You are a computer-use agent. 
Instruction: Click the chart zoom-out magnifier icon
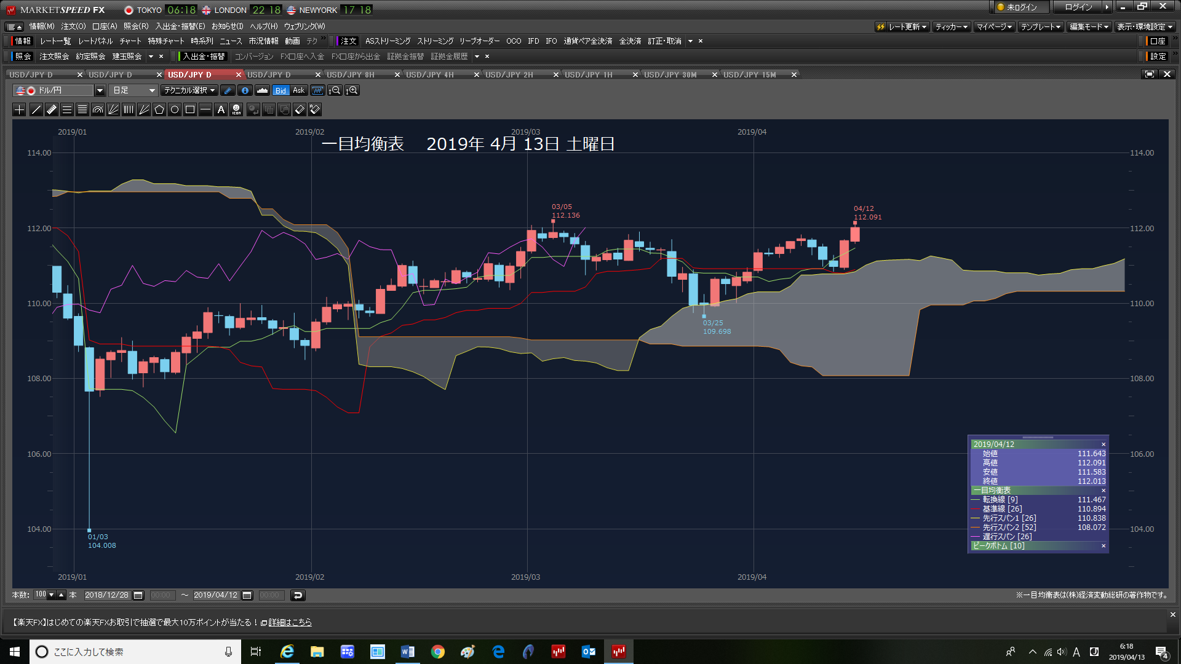tap(335, 90)
